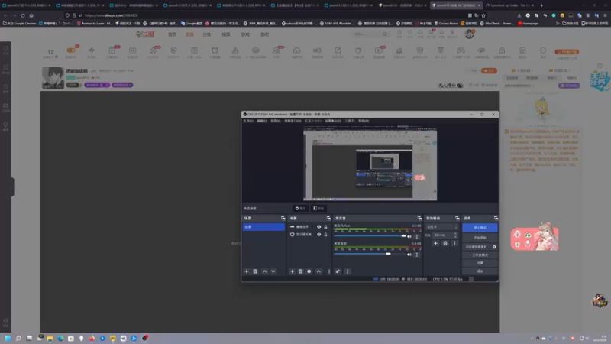This screenshot has height=344, width=611.
Task: Add a scene transition with plus icon
Action: click(435, 243)
